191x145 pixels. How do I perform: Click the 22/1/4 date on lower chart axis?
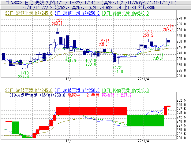[143, 141]
